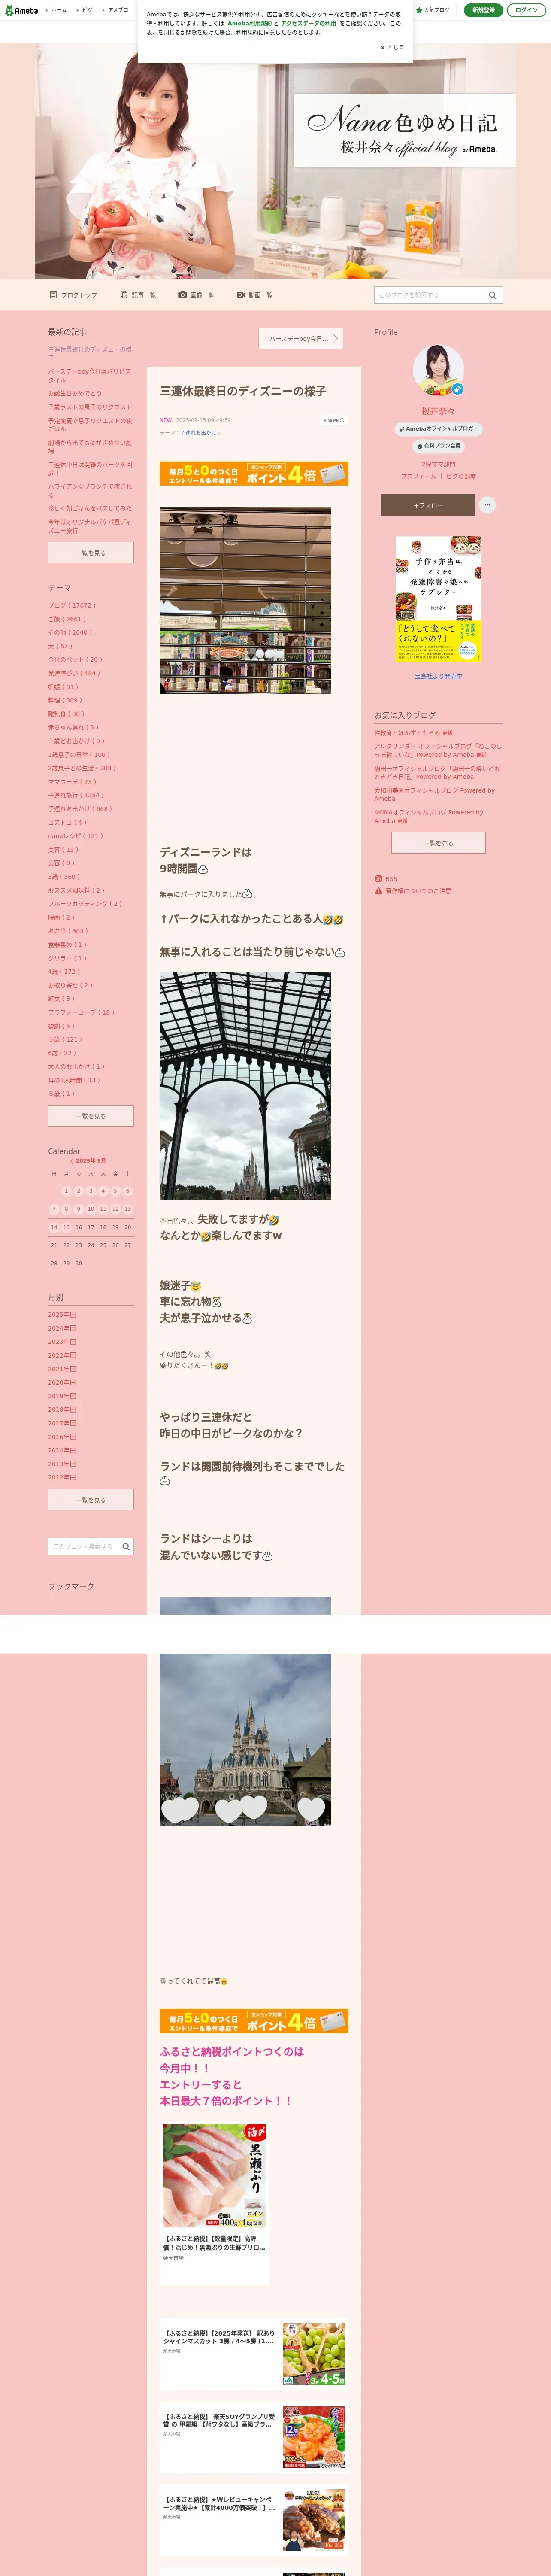Click the 新規登録 button

click(484, 10)
